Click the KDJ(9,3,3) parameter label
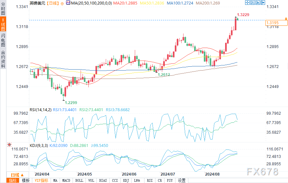This screenshot has height=183, width=288. pos(39,146)
